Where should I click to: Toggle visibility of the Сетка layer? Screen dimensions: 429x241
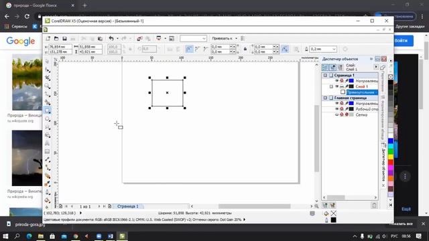(x=336, y=114)
